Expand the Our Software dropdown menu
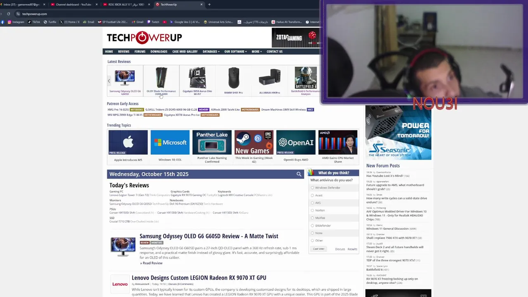This screenshot has width=528, height=297. point(236,52)
